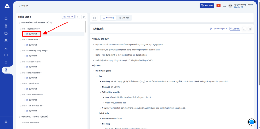Click the notification bell icon

(224, 6)
